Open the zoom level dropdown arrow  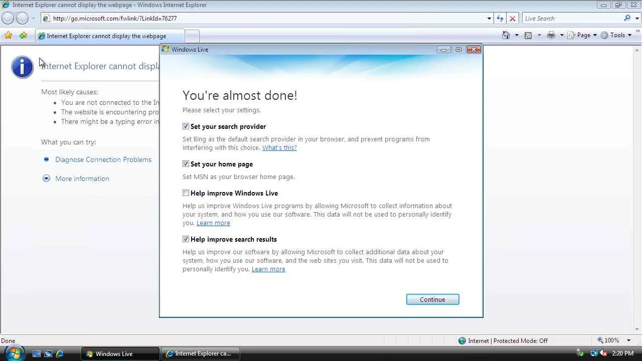click(x=628, y=340)
